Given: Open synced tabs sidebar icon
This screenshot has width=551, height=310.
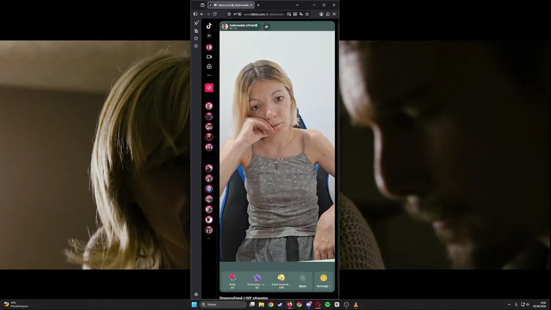Looking at the screenshot, I should click(196, 31).
